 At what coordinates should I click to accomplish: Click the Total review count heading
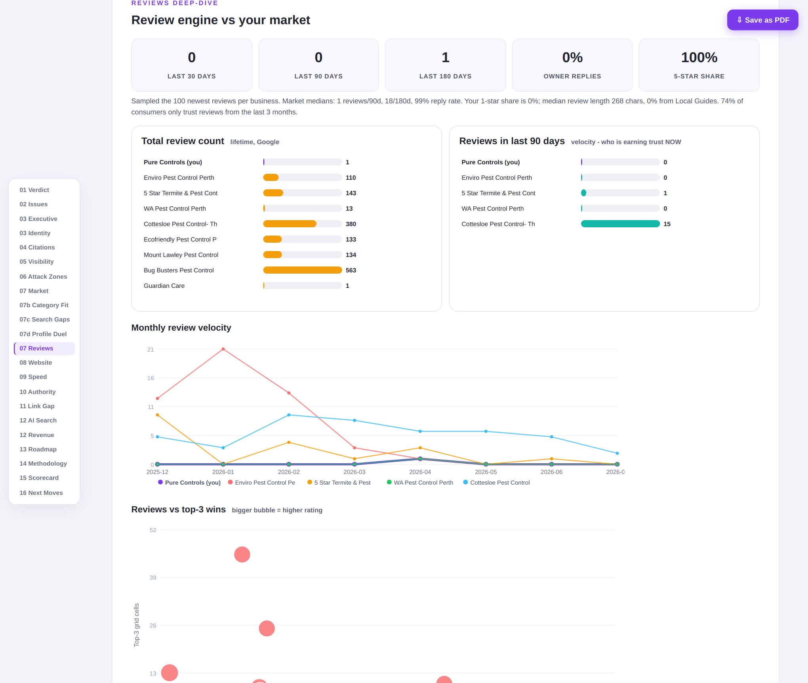[183, 141]
